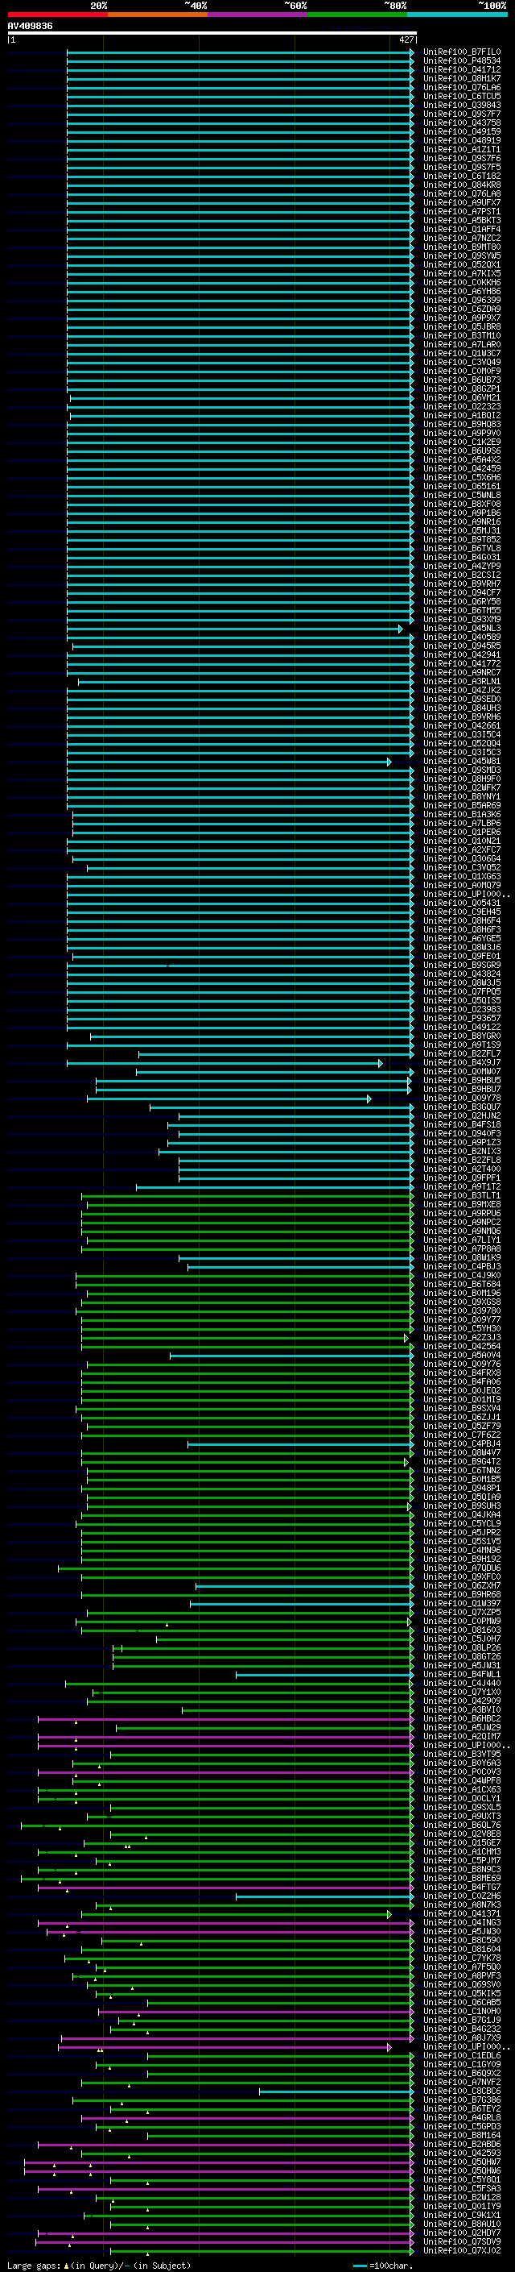Click the last hit UniRef100_Q7XJ02
Image resolution: width=515 pixels, height=2272 pixels.
[461, 2251]
